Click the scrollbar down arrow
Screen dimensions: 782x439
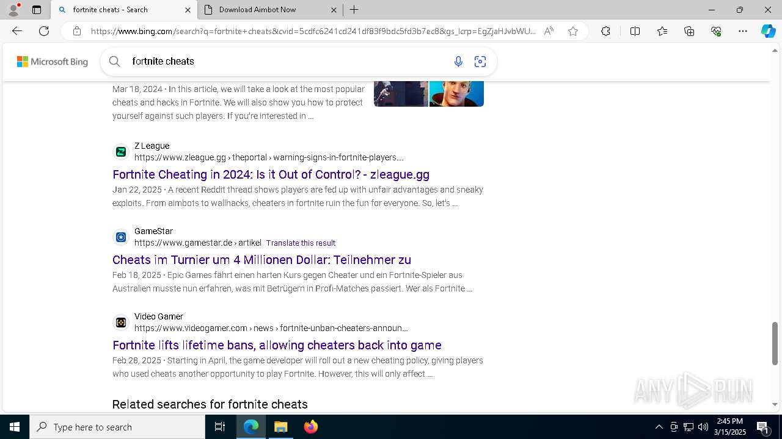coord(775,404)
